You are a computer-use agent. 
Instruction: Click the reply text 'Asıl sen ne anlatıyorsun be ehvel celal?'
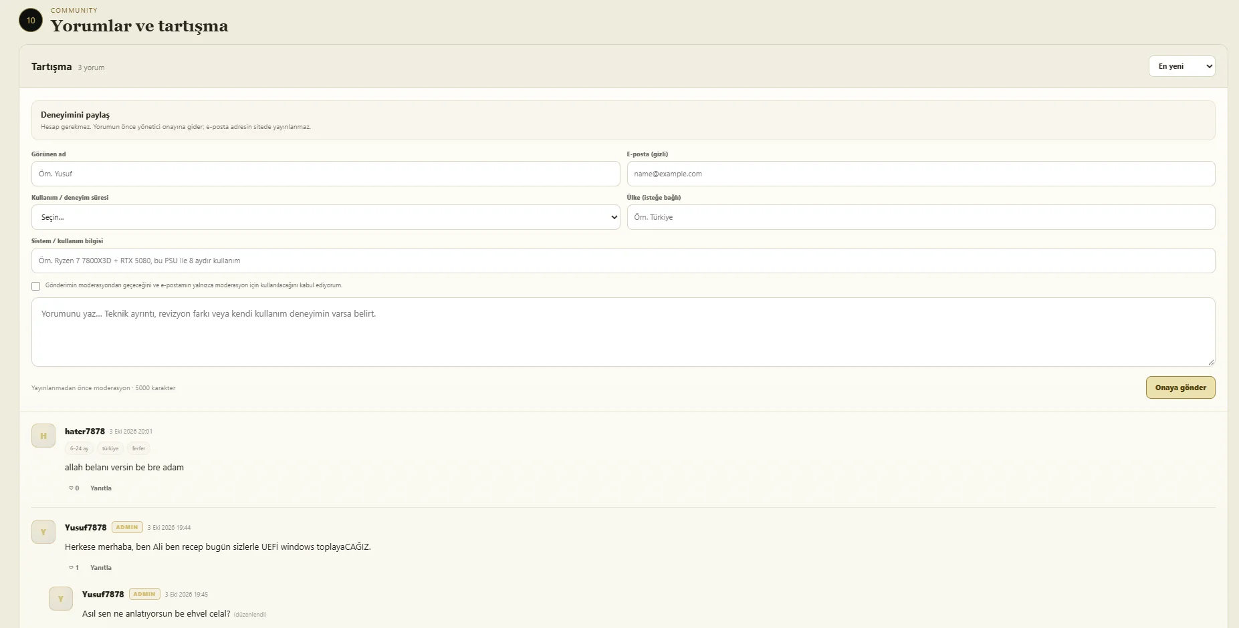click(x=156, y=614)
